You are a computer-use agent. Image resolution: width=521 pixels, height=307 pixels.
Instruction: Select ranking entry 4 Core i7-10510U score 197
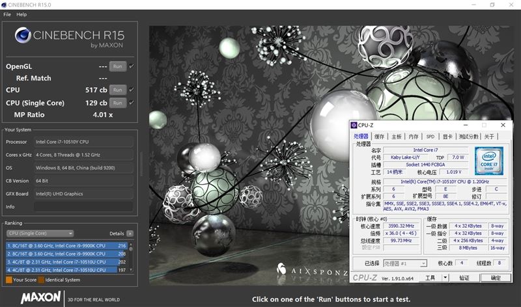66,270
